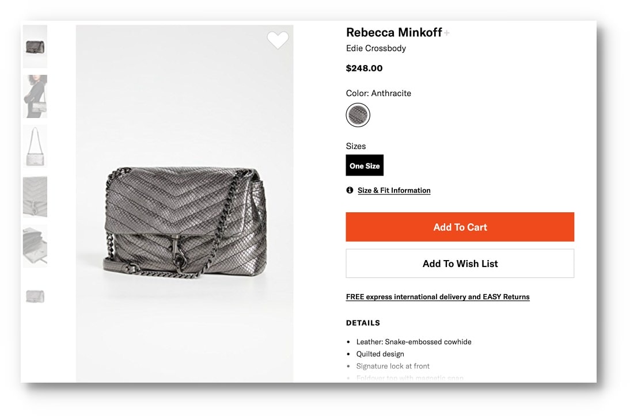Viewport: 630px width, 416px height.
Task: Click the Edie Crossbody product name
Action: (376, 48)
